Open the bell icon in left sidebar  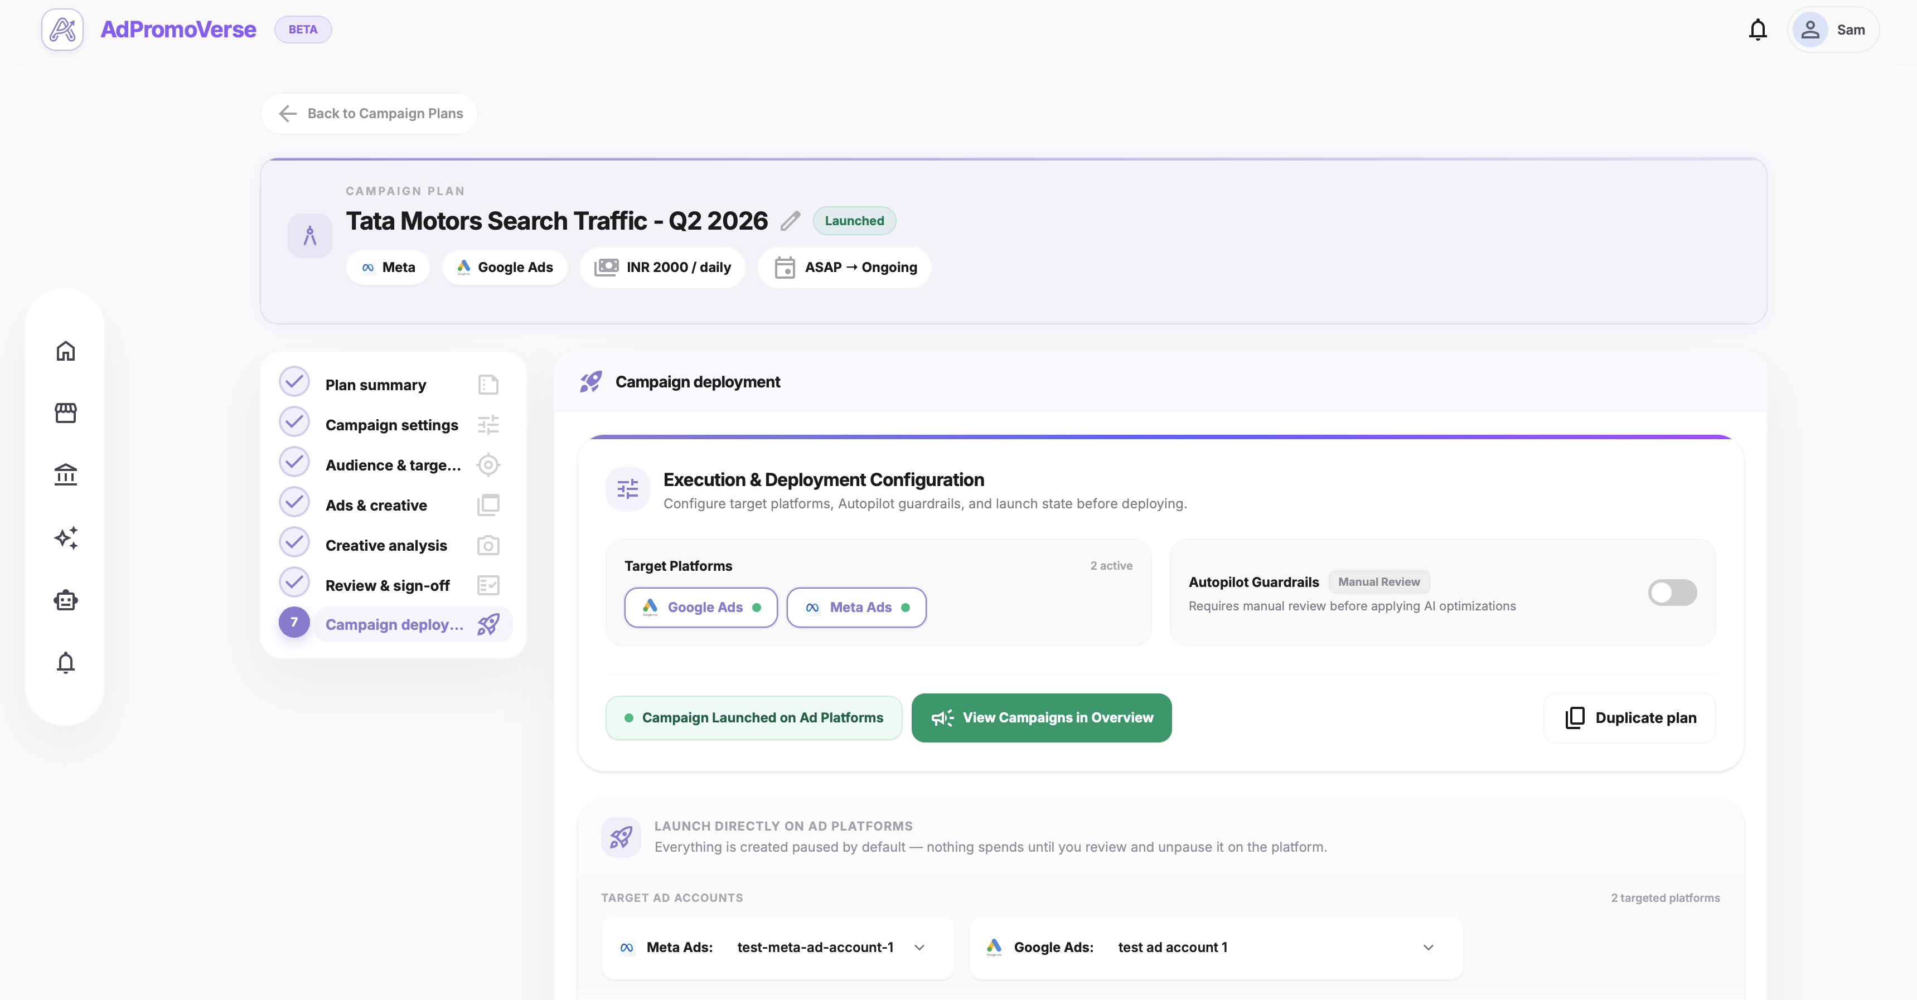coord(65,662)
